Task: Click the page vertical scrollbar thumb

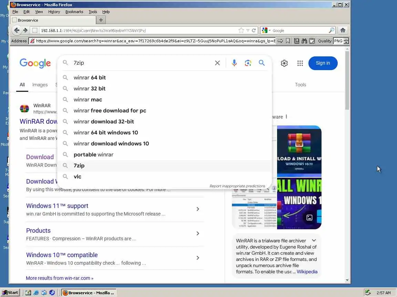Action: click(x=347, y=80)
